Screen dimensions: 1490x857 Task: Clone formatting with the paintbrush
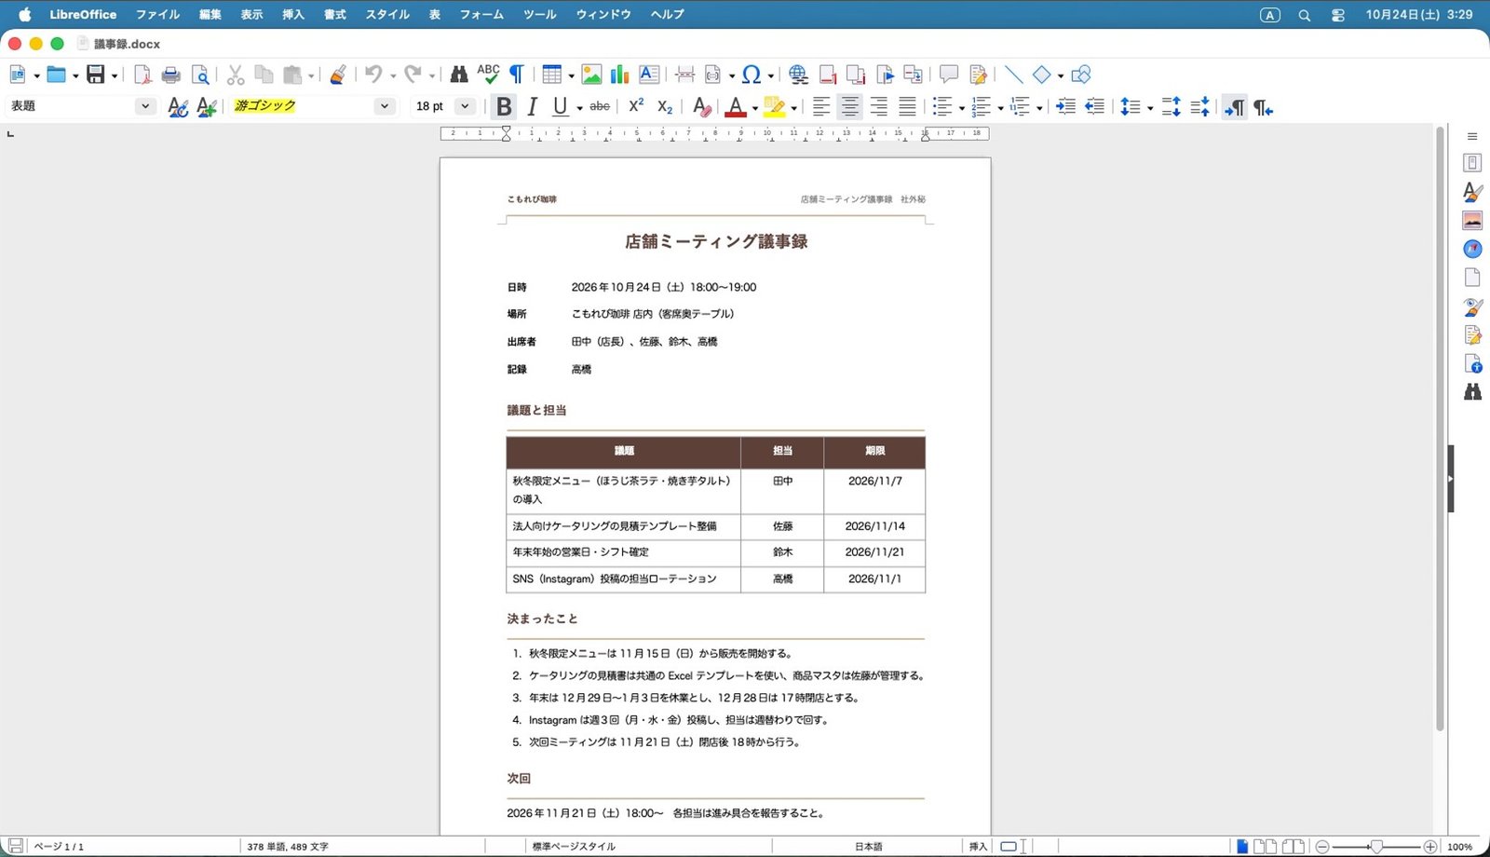(x=338, y=75)
